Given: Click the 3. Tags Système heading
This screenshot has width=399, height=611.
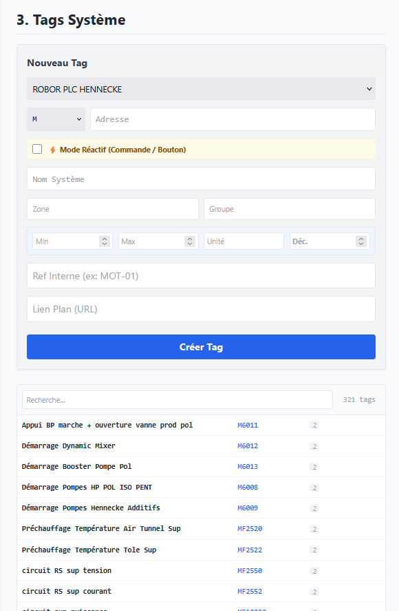Looking at the screenshot, I should [71, 20].
